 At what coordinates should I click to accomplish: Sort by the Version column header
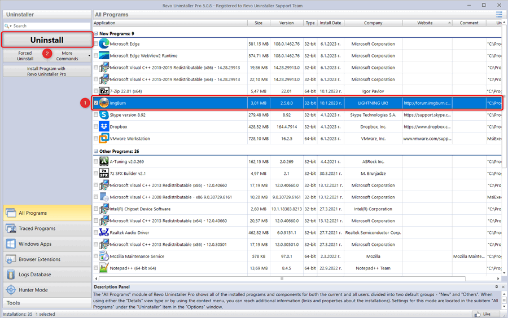coord(286,23)
